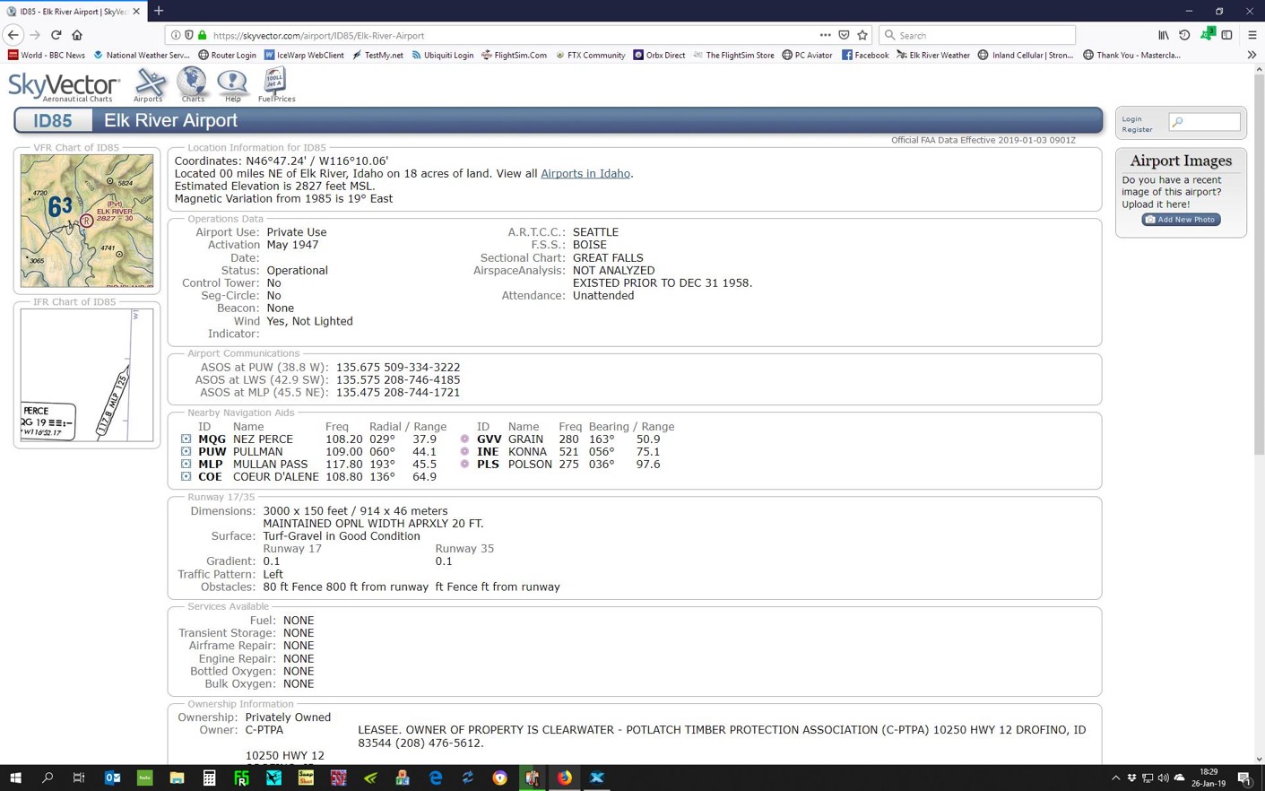Open Windows notification center
Viewport: 1265px width, 791px height.
pos(1244,778)
